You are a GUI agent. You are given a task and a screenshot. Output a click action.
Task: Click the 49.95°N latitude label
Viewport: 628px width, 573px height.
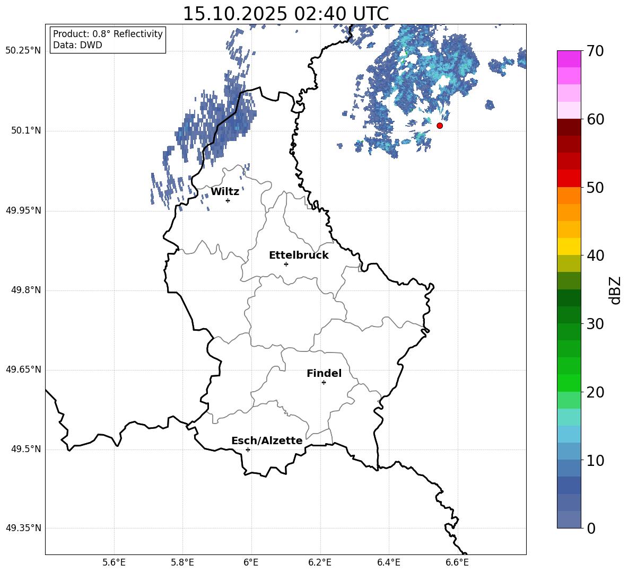(23, 210)
